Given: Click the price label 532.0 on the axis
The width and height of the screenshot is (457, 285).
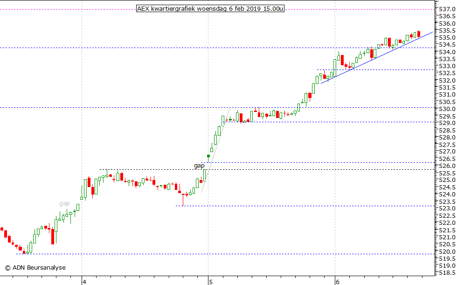Looking at the screenshot, I should pyautogui.click(x=447, y=80).
